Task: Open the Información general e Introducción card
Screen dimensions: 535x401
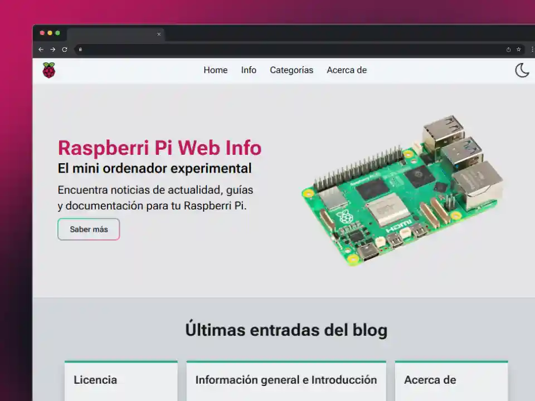Action: [x=286, y=380]
